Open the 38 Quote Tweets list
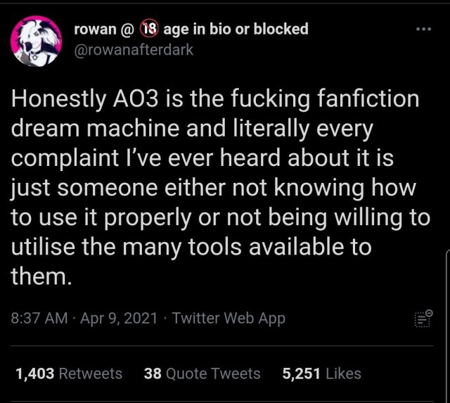The image size is (450, 403). click(x=201, y=373)
